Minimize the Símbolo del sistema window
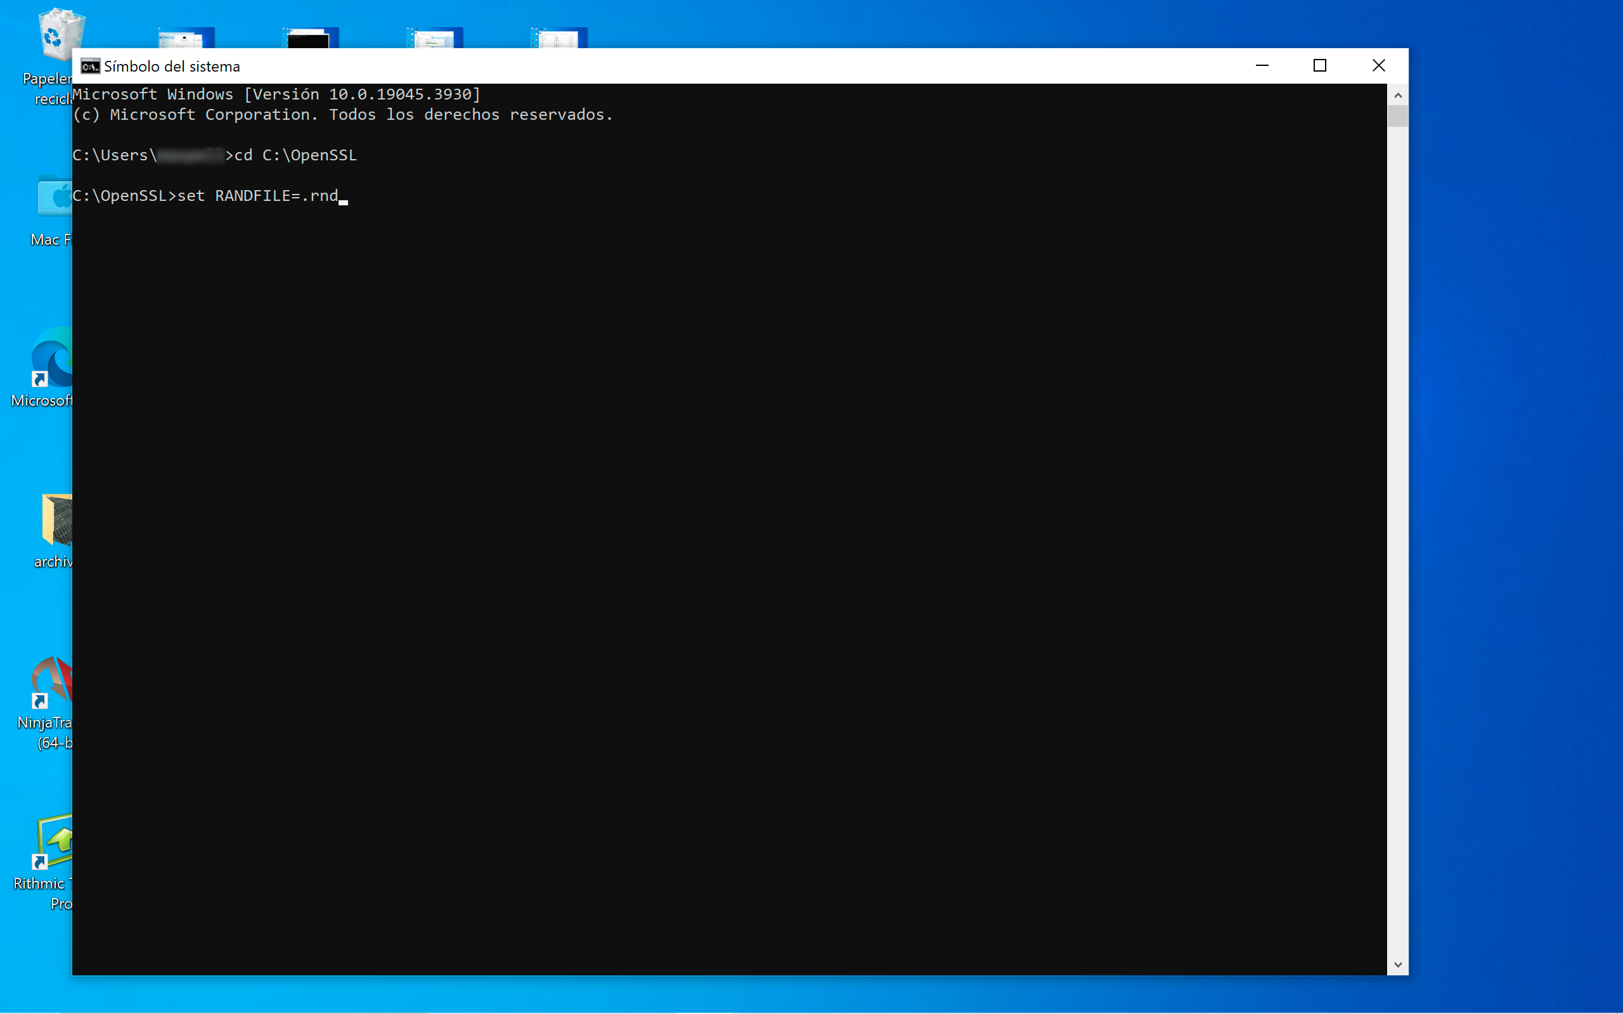 (1262, 65)
